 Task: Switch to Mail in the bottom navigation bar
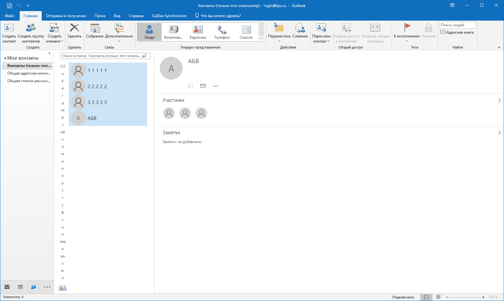[x=7, y=287]
